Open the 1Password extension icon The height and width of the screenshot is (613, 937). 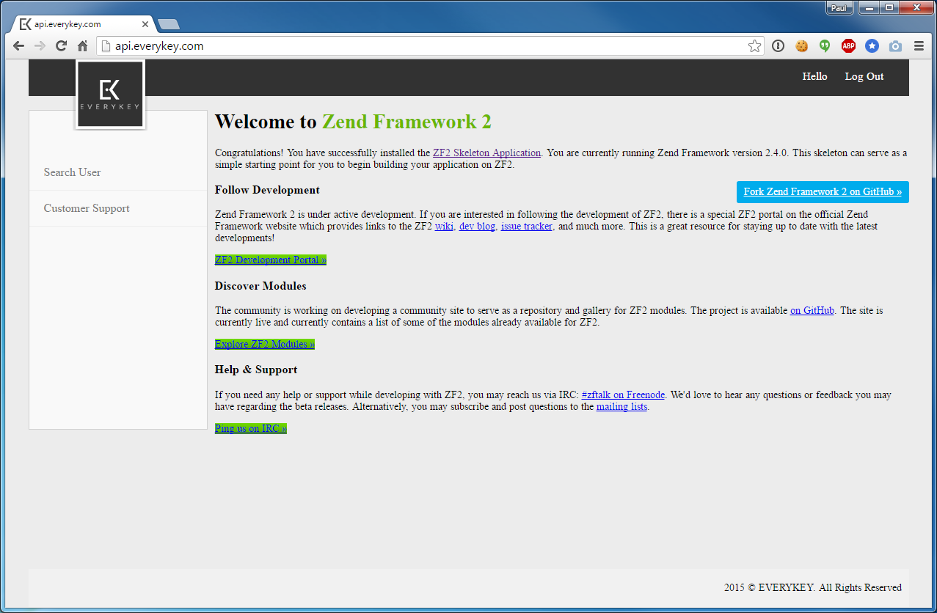(x=778, y=46)
